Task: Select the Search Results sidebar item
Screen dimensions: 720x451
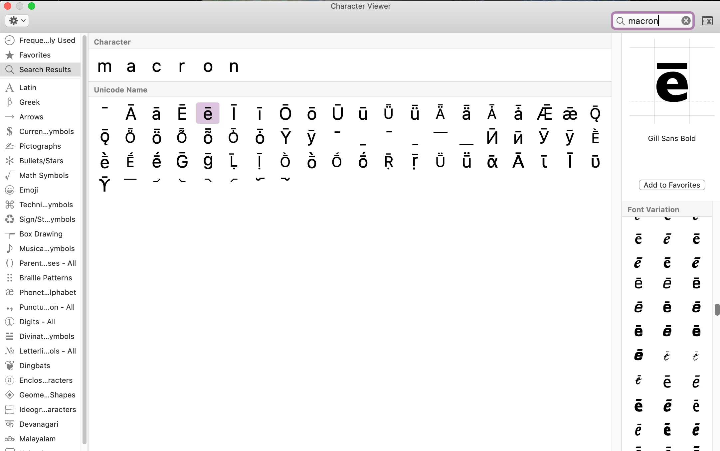Action: pos(45,70)
